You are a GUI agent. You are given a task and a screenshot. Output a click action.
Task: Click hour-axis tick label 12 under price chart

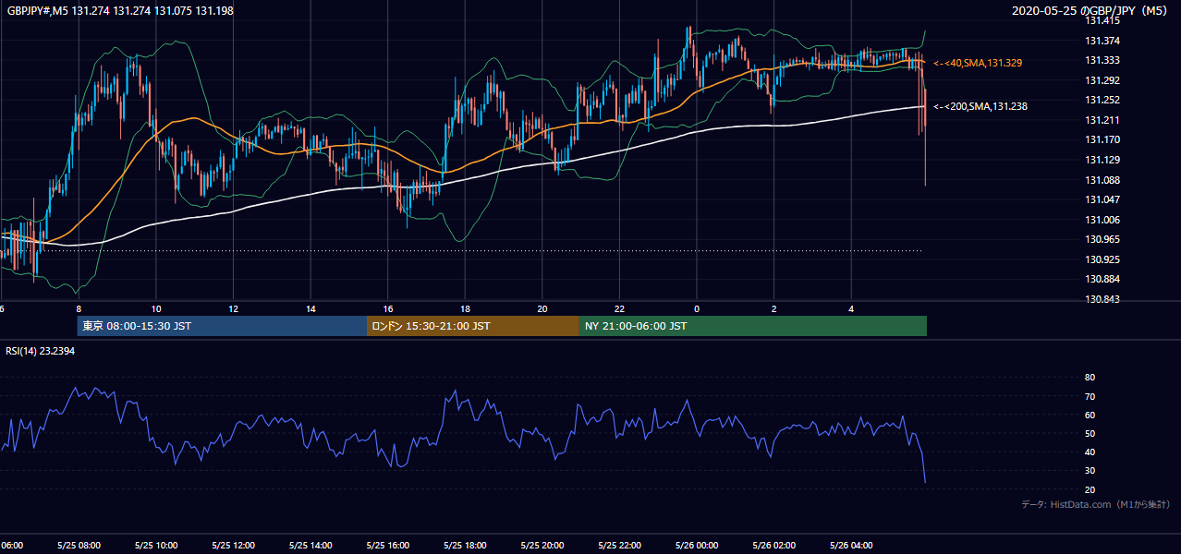point(234,308)
